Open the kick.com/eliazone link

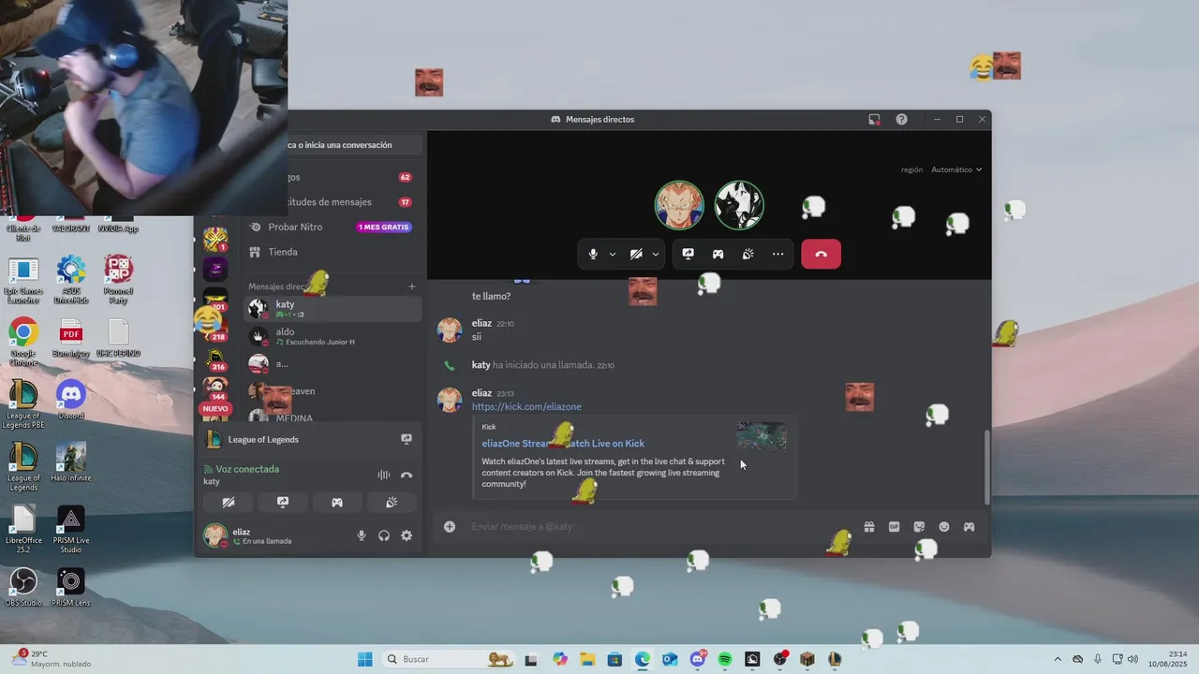click(x=526, y=407)
